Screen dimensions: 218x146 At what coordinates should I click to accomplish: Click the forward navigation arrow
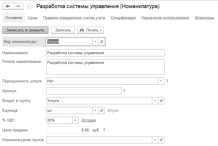click(18, 6)
